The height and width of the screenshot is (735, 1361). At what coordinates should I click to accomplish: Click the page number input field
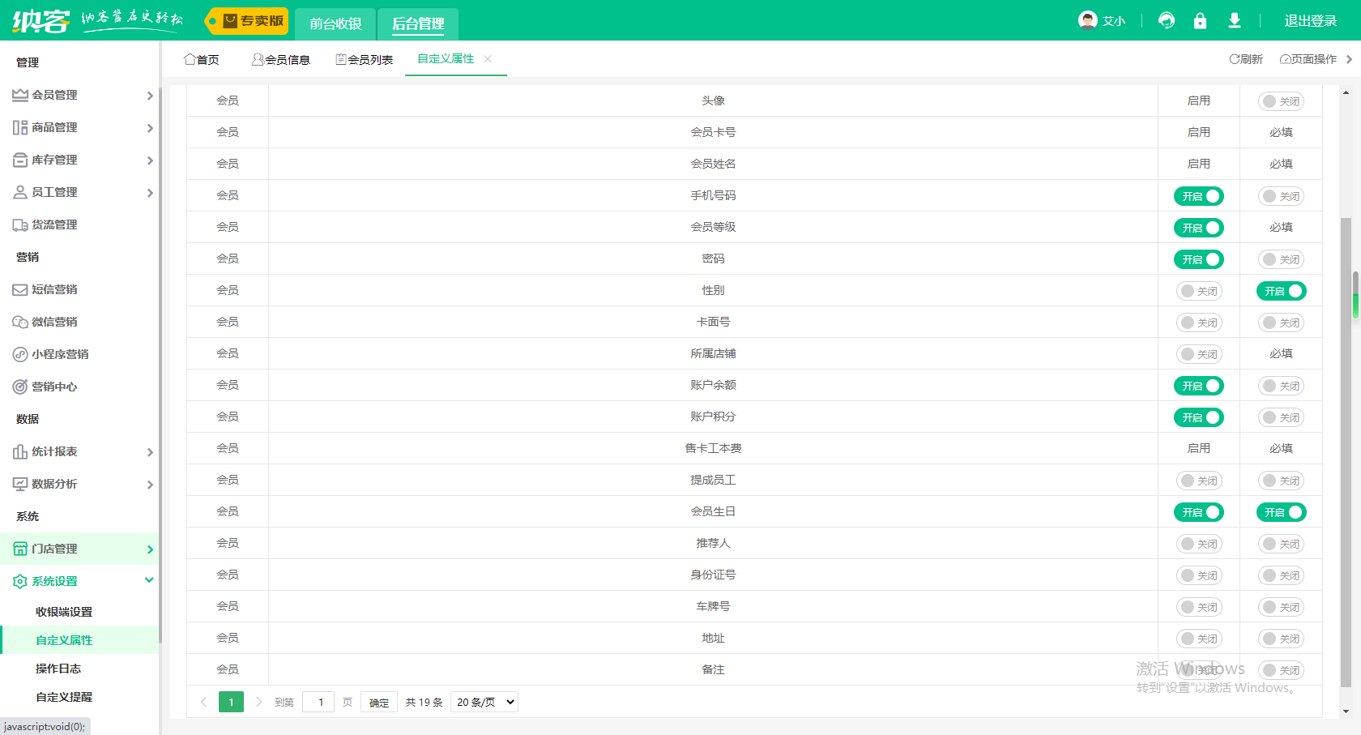coord(319,702)
